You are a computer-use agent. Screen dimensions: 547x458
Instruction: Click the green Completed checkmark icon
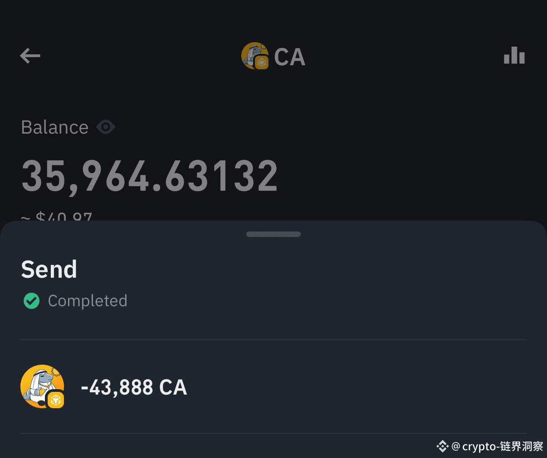click(31, 301)
